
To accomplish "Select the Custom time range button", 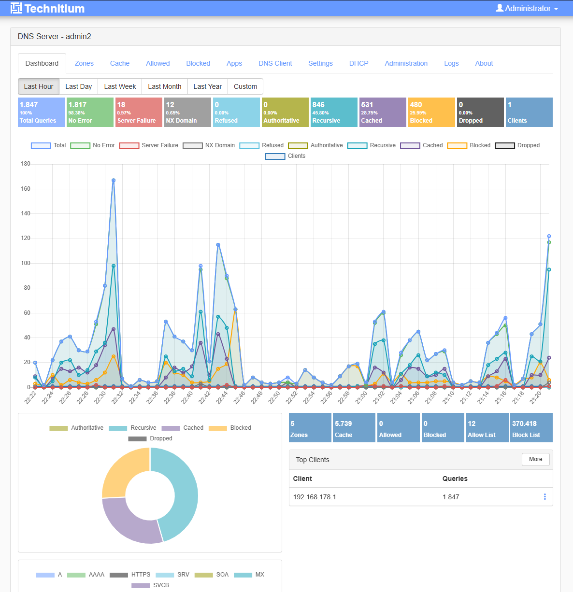I will tap(245, 86).
